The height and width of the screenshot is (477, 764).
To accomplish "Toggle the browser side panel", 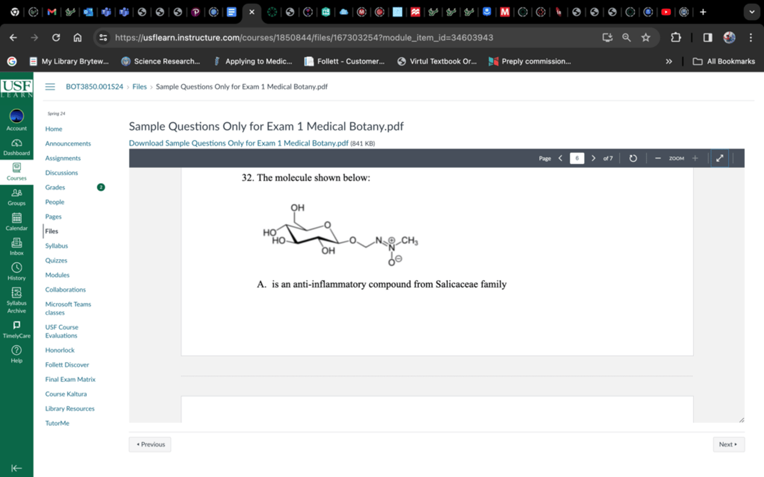I will [x=708, y=38].
